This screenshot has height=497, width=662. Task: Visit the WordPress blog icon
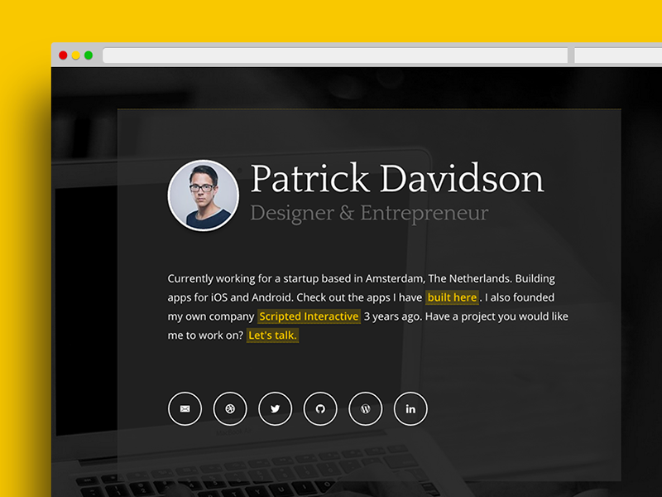366,408
